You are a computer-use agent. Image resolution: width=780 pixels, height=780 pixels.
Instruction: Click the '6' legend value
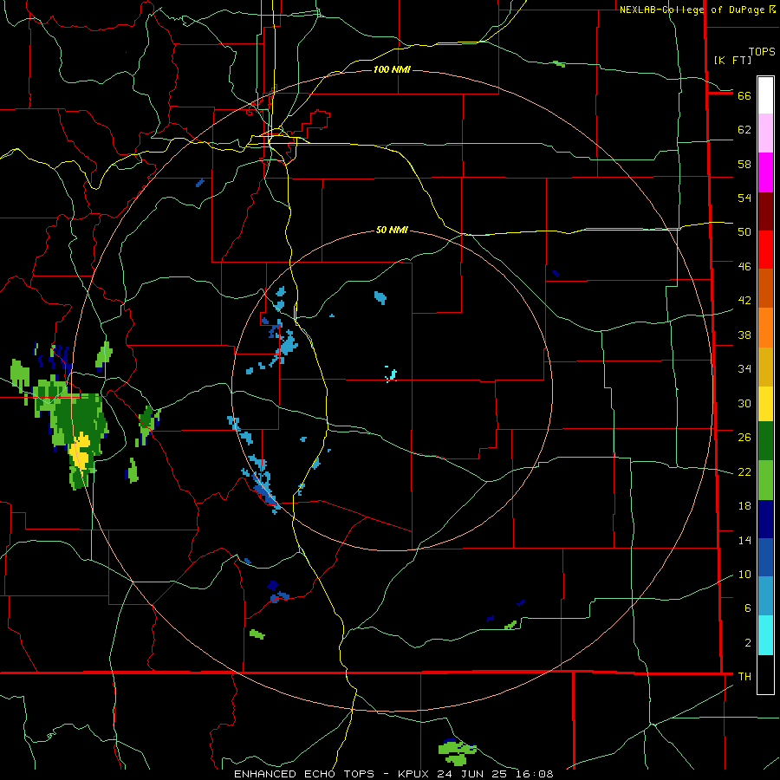click(x=748, y=608)
